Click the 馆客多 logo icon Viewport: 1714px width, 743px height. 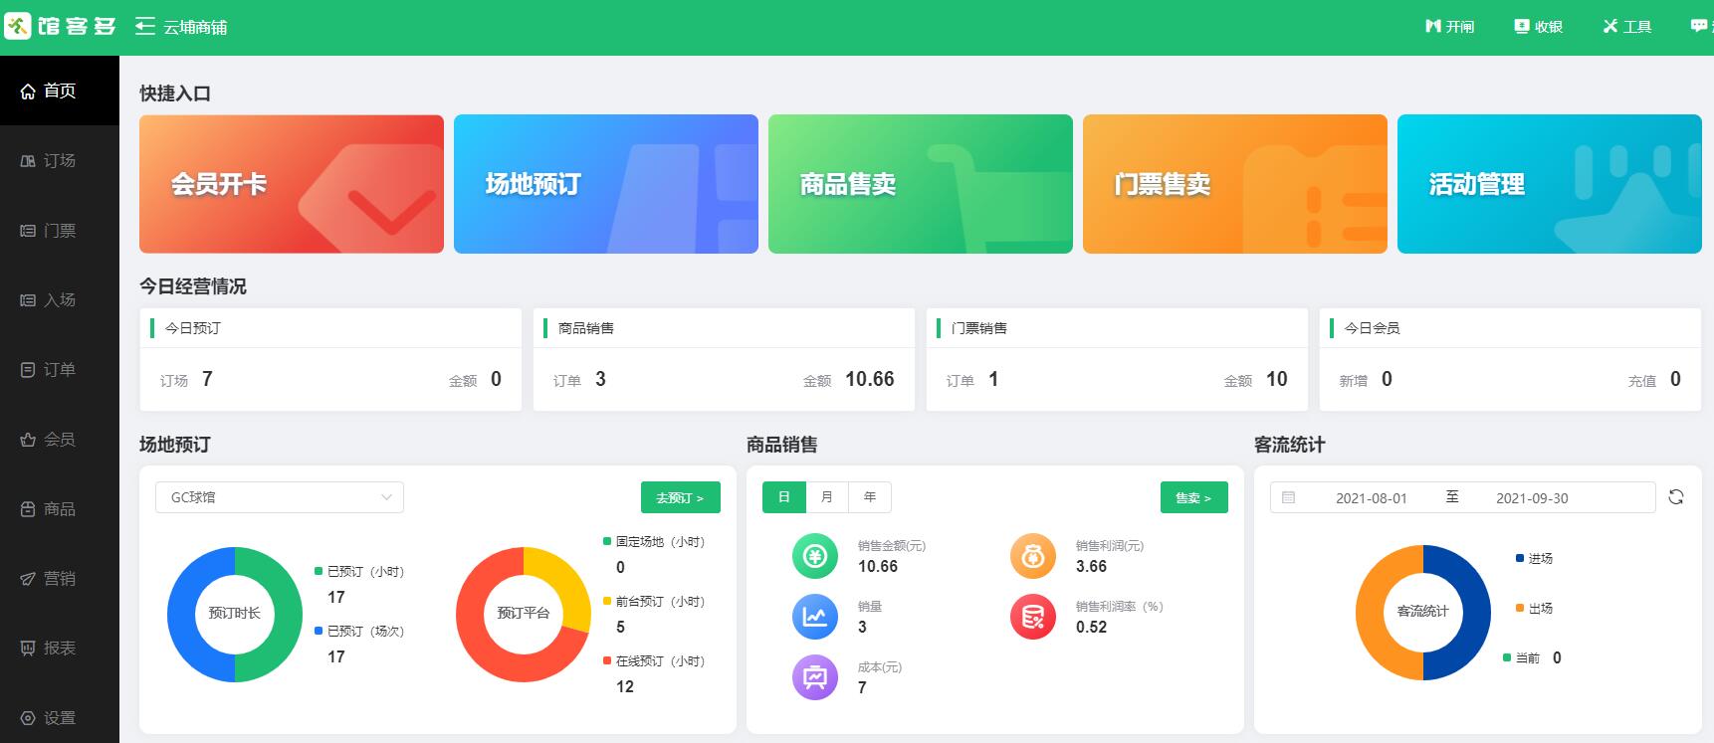18,27
